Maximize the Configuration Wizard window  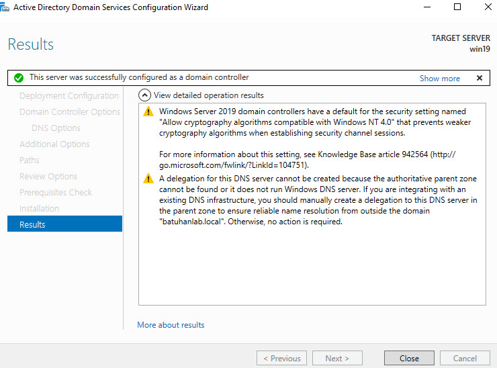[457, 7]
